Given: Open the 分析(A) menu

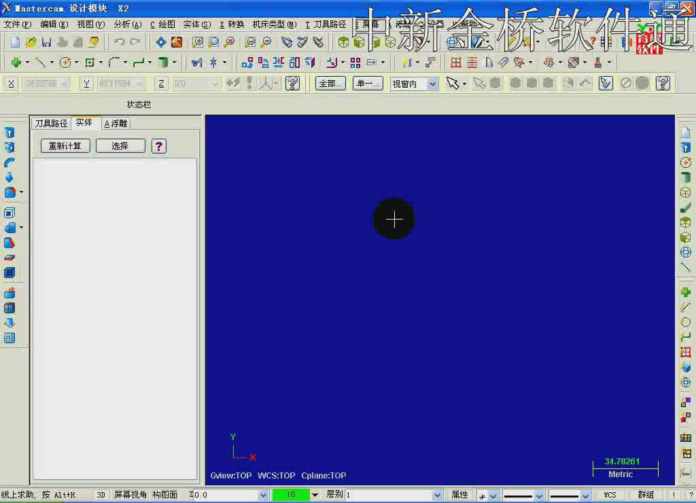Looking at the screenshot, I should point(127,24).
